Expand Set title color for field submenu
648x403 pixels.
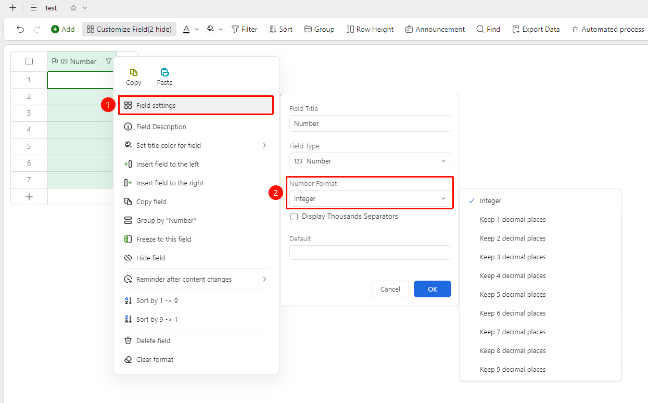click(196, 145)
